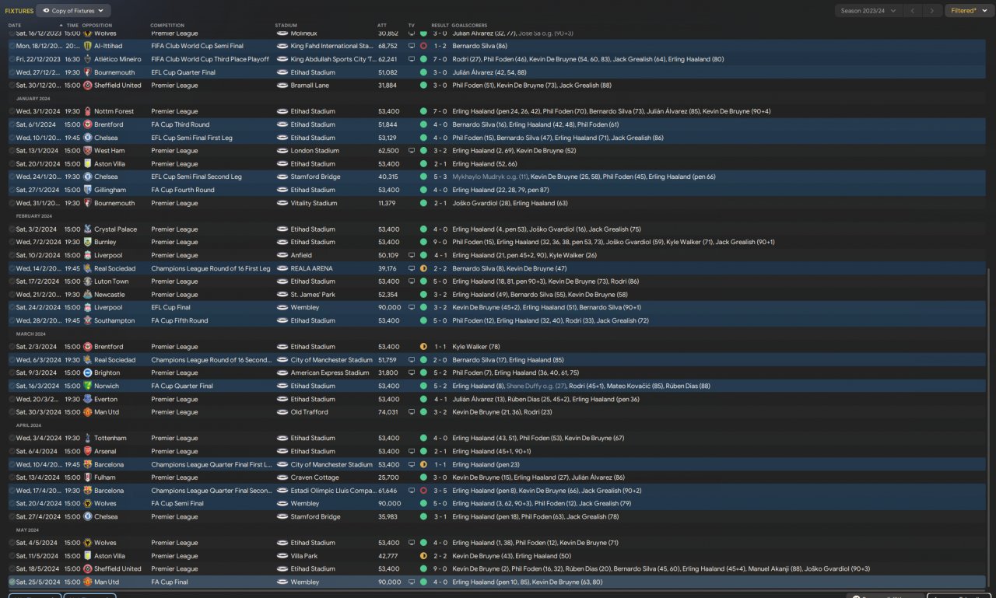
Task: Click the stadium icon beside Bramall Lane
Action: pos(282,86)
